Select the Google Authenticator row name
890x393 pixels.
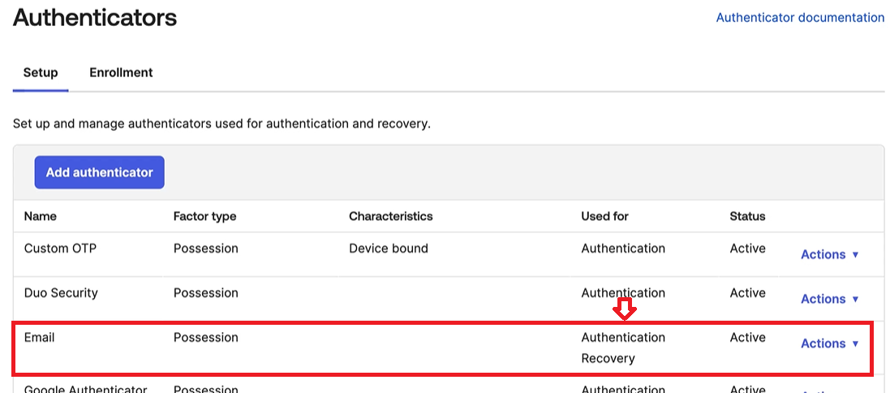pos(85,389)
